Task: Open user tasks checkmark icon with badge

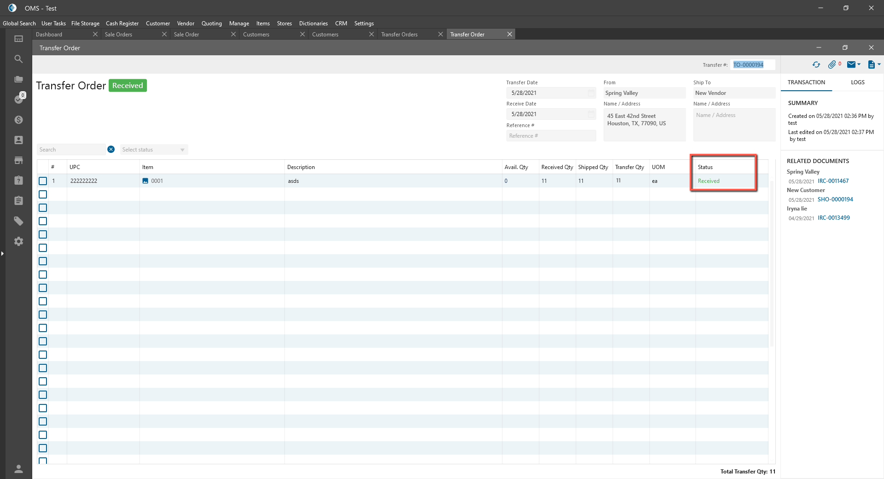Action: [x=18, y=99]
